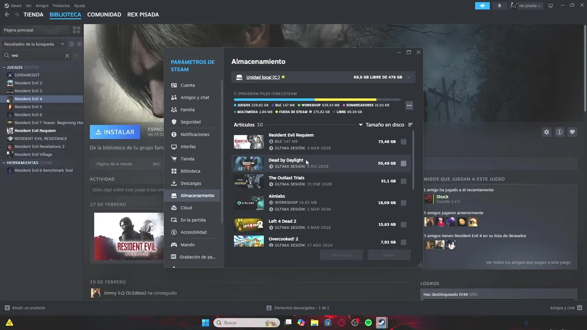Viewport: 587px width, 330px height.
Task: Open Steam announcements megaphone button
Action: 482,5
